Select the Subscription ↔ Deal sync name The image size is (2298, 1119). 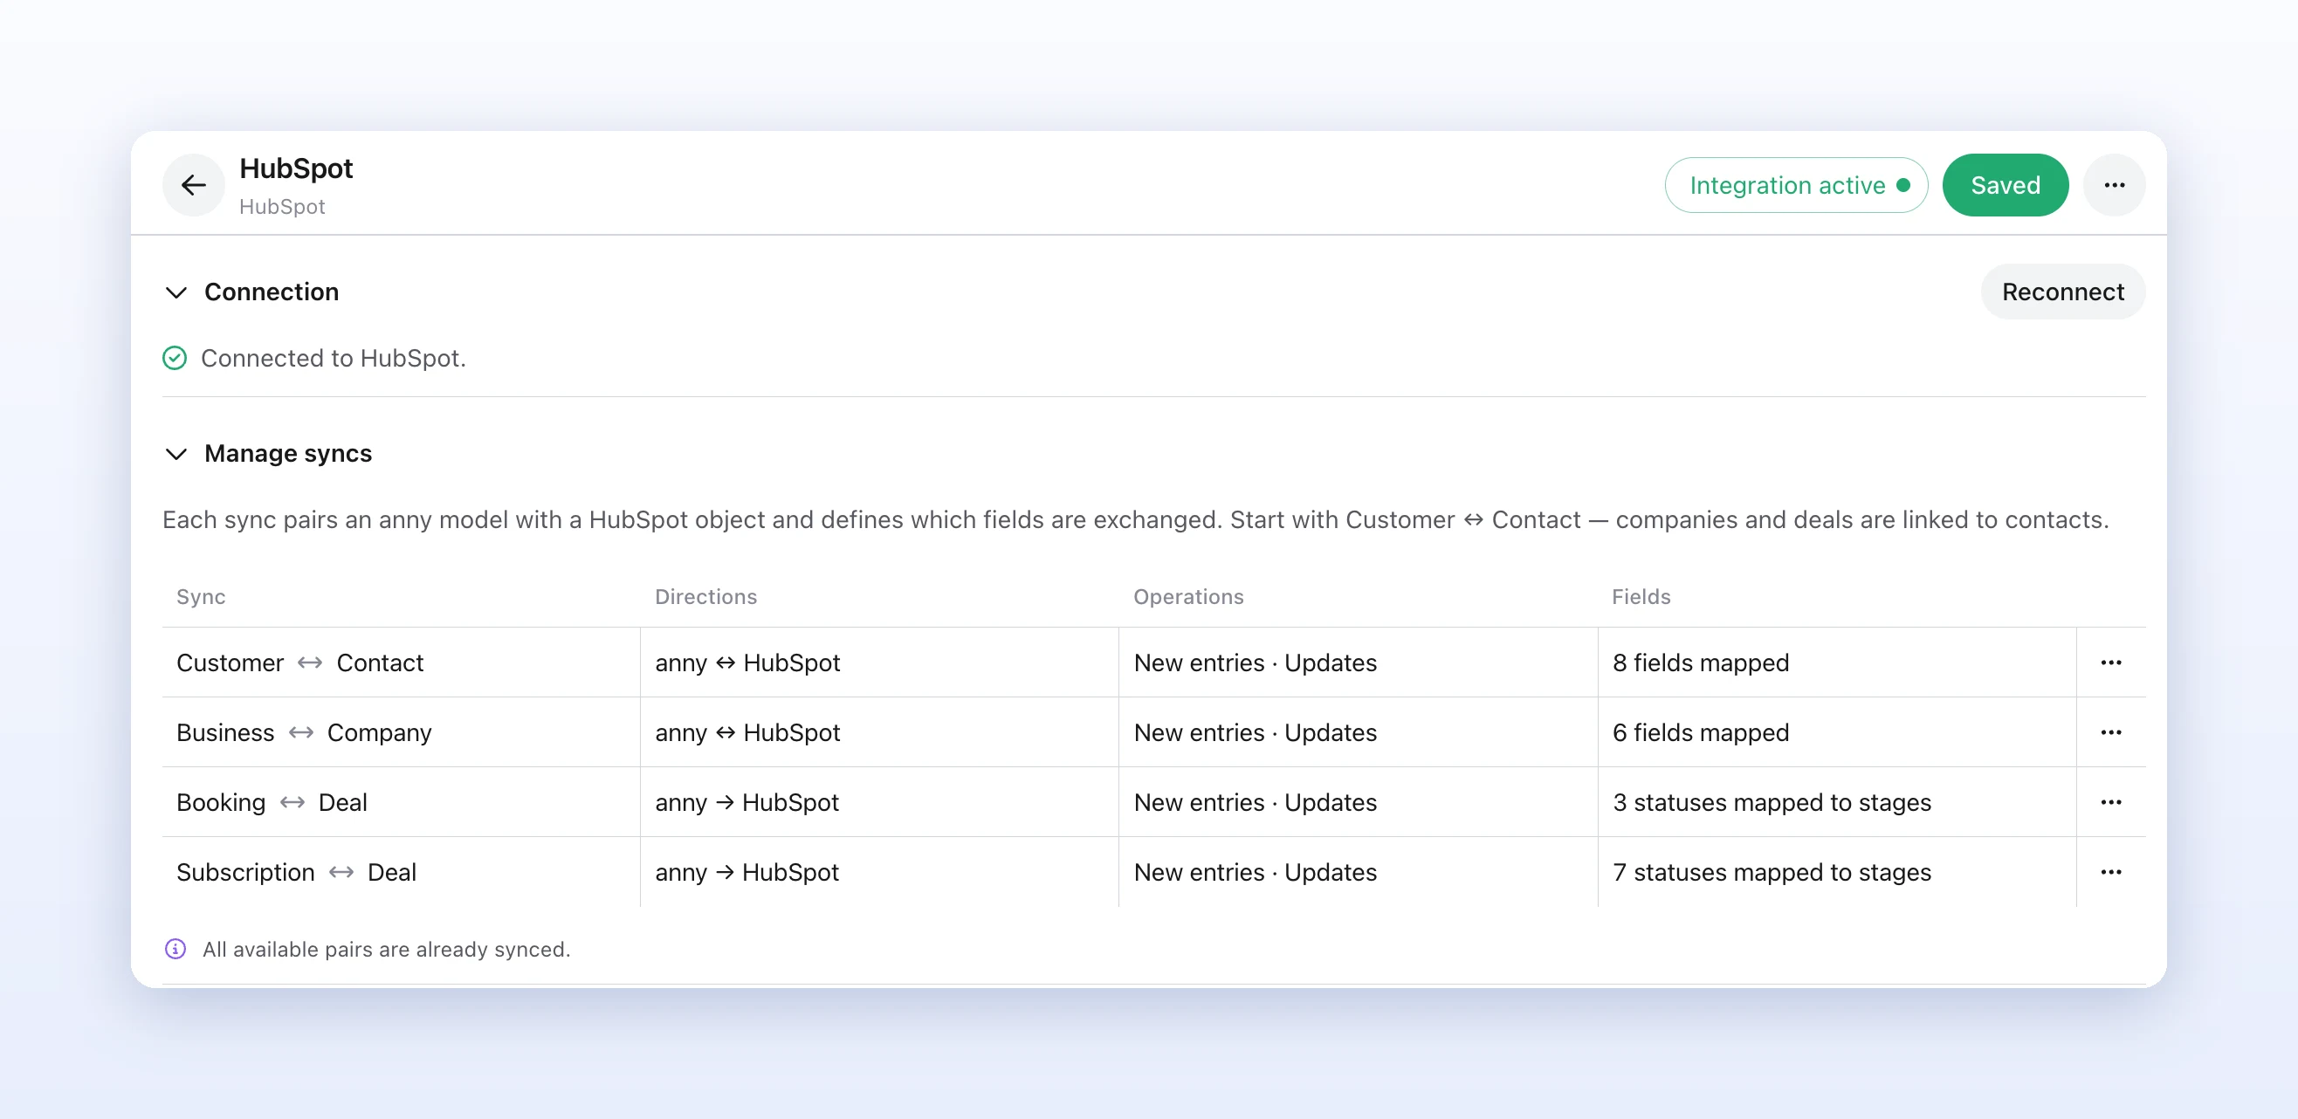point(296,871)
